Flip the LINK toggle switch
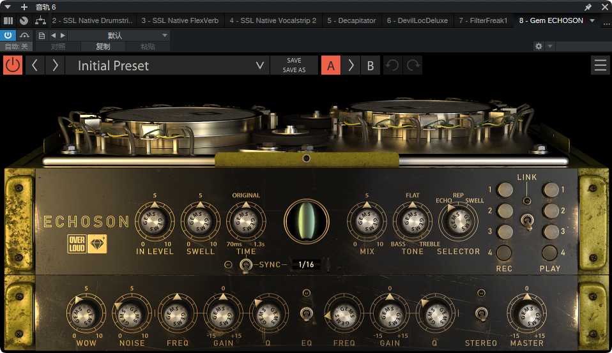The width and height of the screenshot is (612, 353). click(x=527, y=222)
